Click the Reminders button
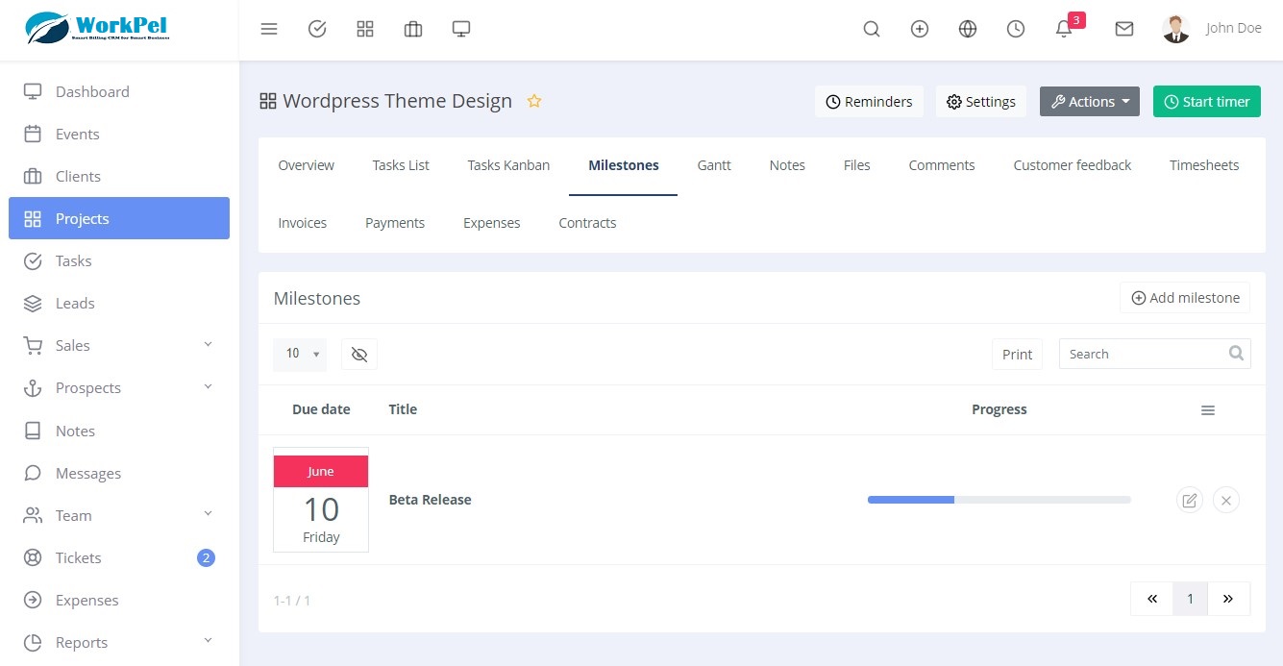The height and width of the screenshot is (666, 1283). point(870,101)
